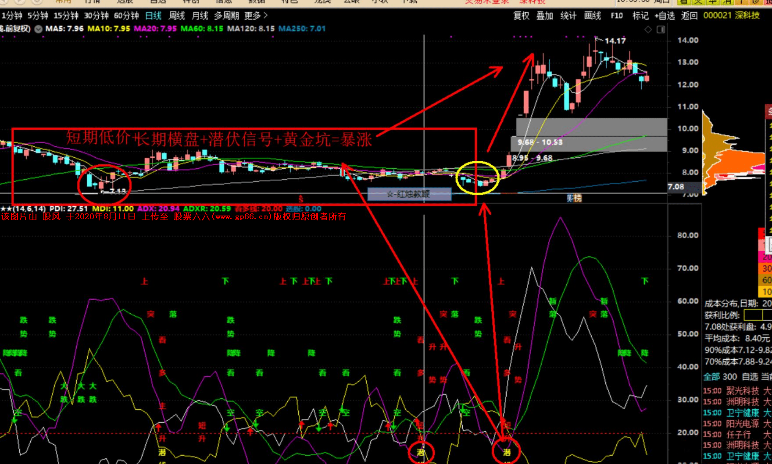Open the 前复权 indicator dropdown arrow

click(x=39, y=29)
